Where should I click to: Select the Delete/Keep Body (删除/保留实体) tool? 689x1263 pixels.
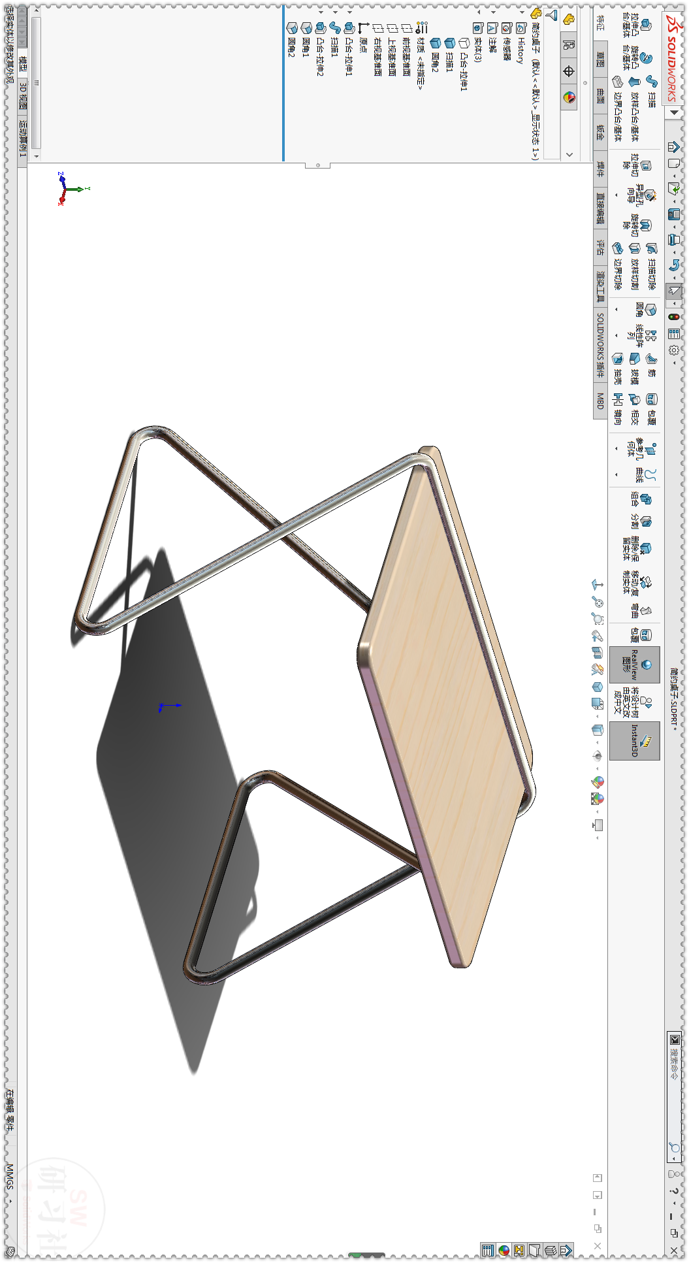coord(637,549)
